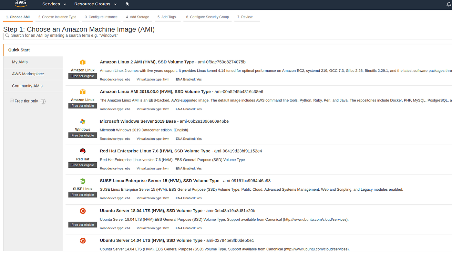Click the Red Hat Enterprise Linux version 7.6 description
The height and width of the screenshot is (266, 452).
point(172,160)
